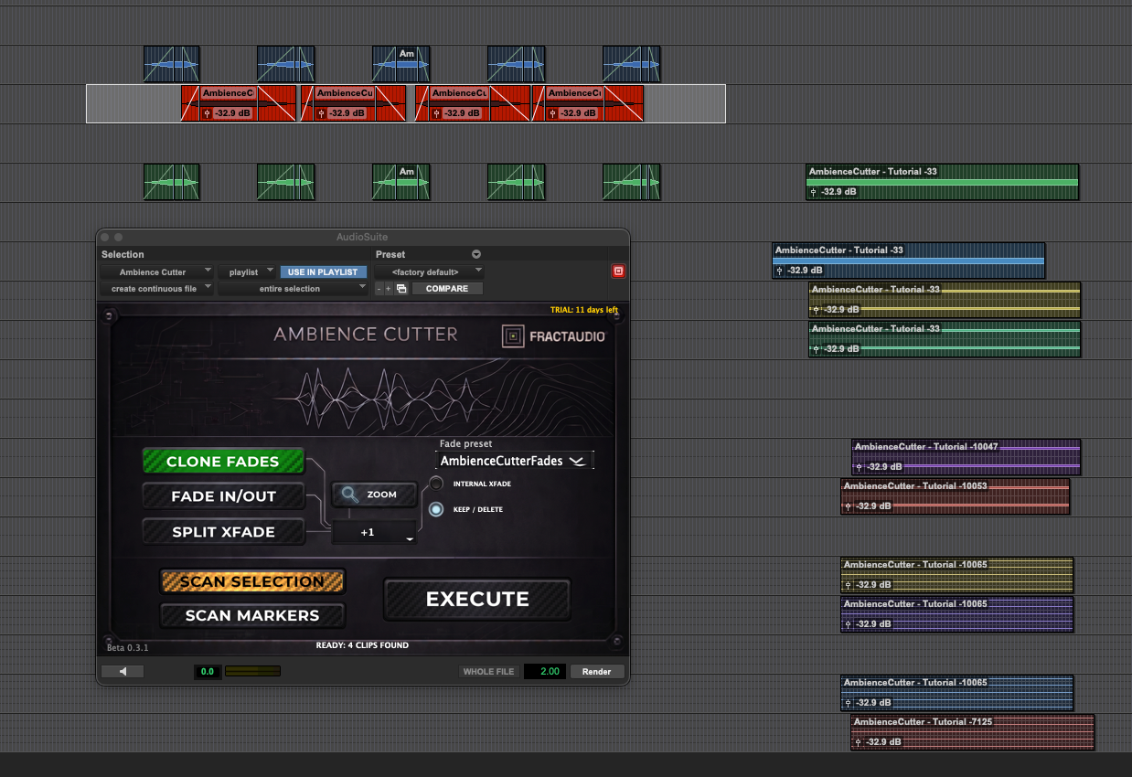
Task: Click the SCAN MARKERS button
Action: (252, 615)
